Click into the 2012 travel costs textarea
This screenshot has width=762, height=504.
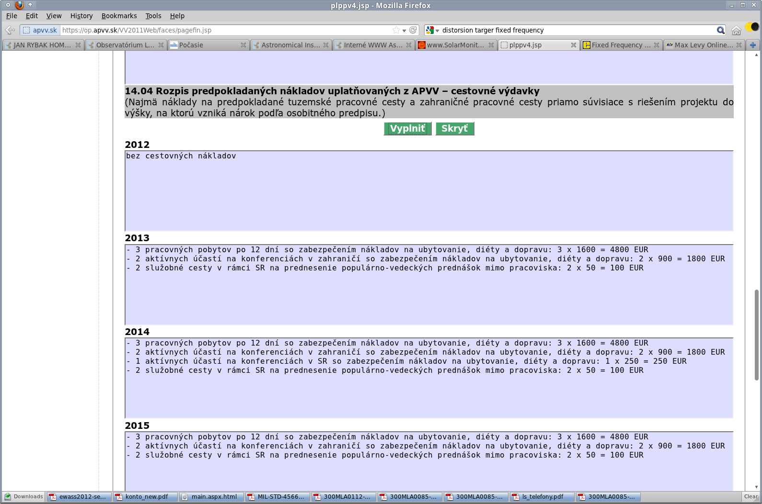point(428,191)
